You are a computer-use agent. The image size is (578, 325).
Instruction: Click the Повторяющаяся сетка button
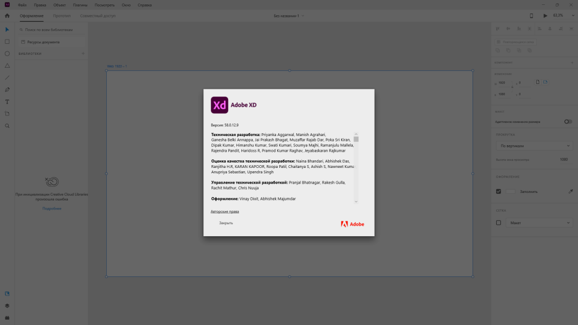[515, 42]
